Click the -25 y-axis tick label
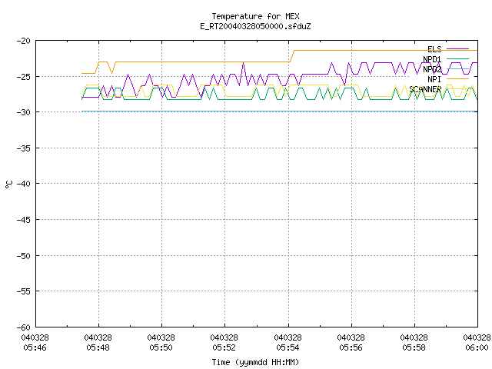The image size is (492, 369). [x=24, y=77]
